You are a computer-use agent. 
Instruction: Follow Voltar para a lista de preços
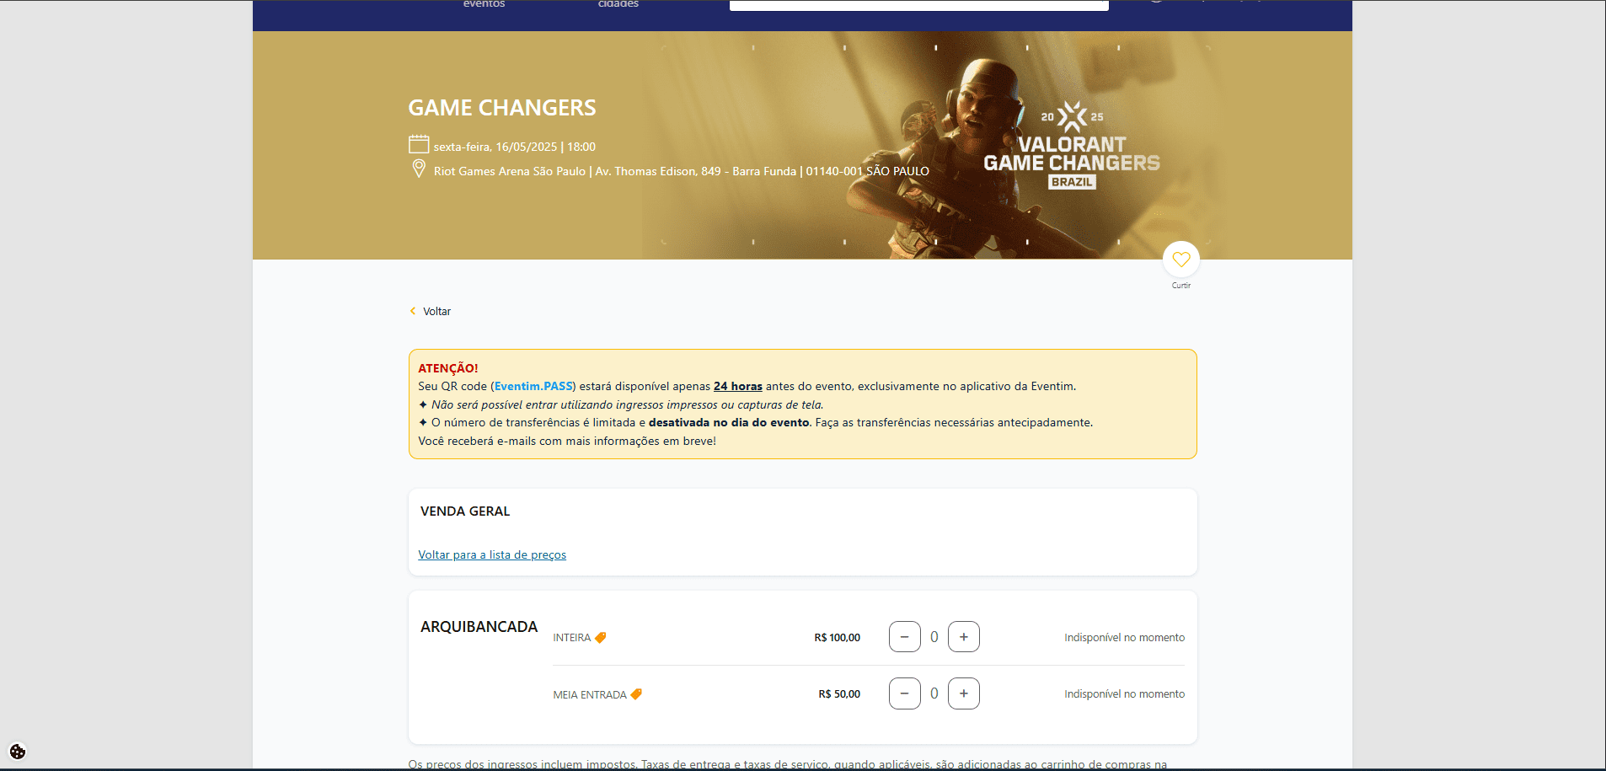492,554
